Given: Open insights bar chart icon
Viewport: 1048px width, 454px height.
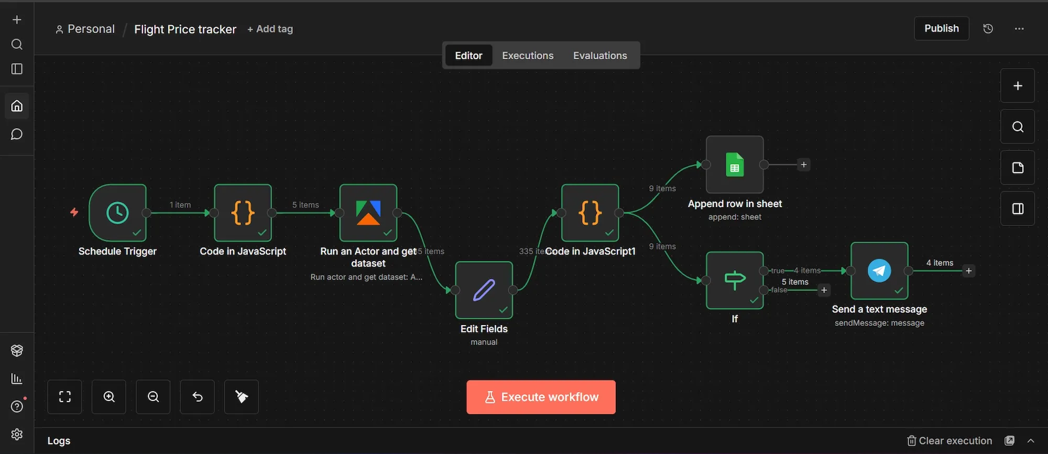Looking at the screenshot, I should [x=17, y=379].
